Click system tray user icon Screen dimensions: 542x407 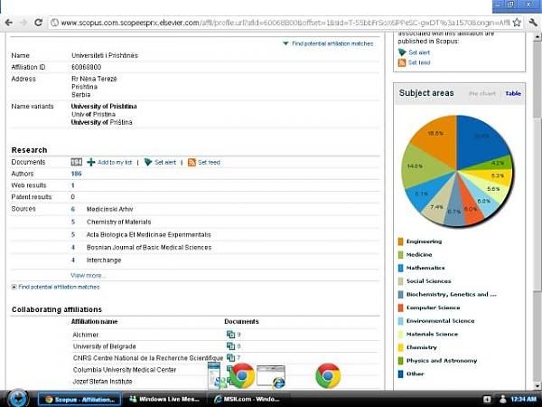click(503, 400)
